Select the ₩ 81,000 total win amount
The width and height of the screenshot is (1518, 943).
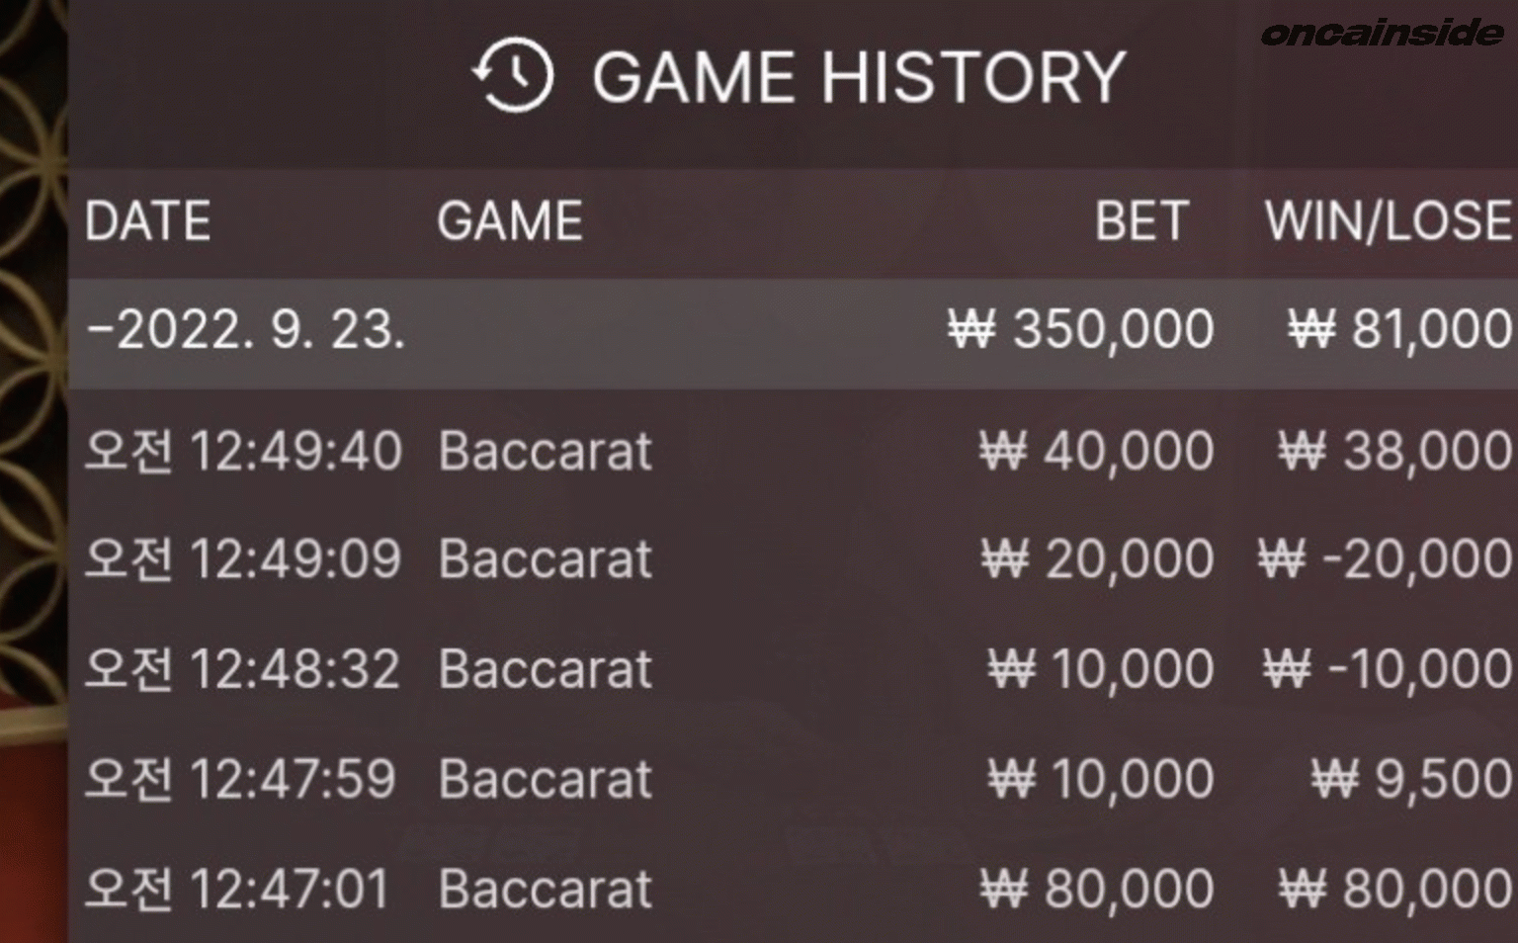(1399, 329)
